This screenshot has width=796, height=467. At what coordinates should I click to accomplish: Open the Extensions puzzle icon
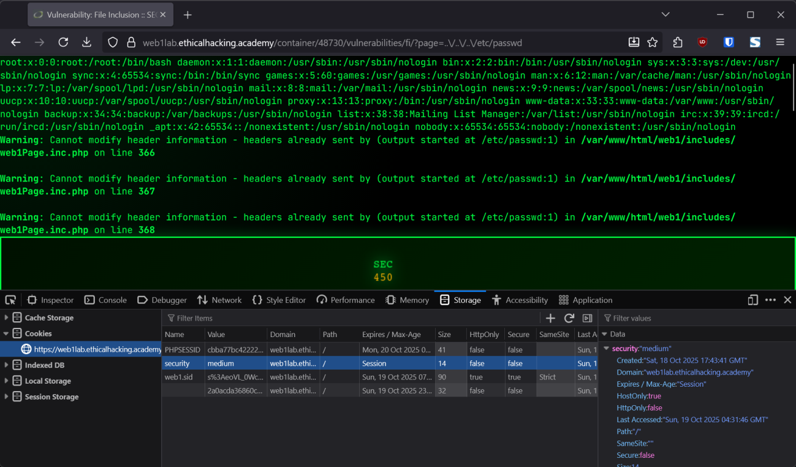(x=677, y=42)
